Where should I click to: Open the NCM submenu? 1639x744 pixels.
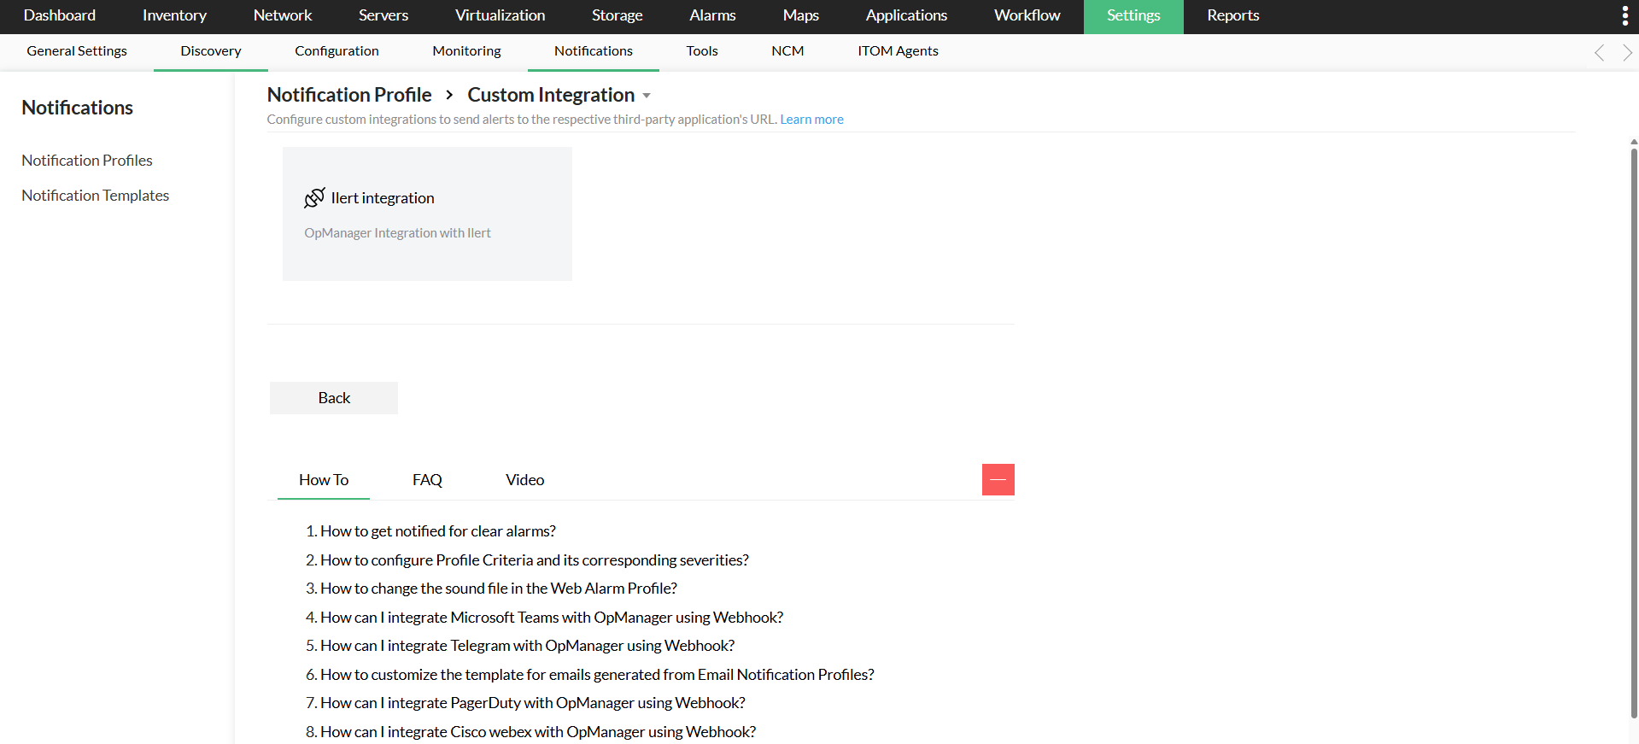point(787,51)
